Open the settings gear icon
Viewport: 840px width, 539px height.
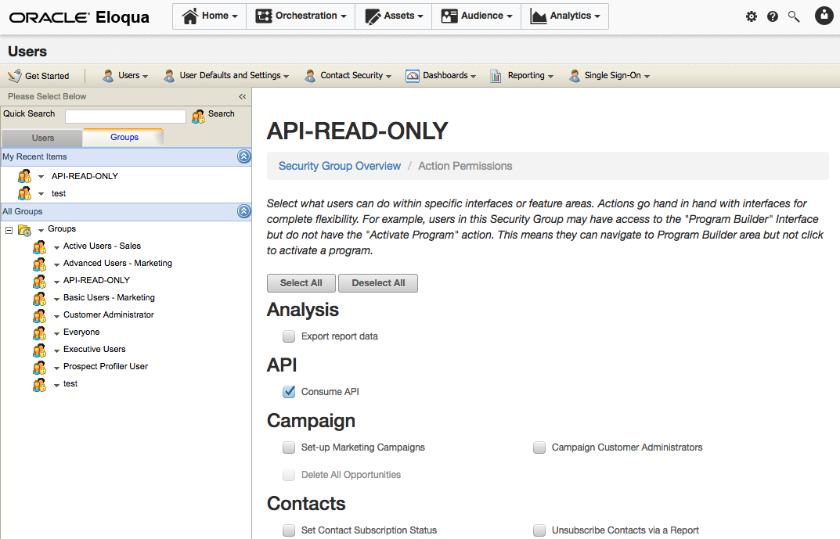click(751, 16)
